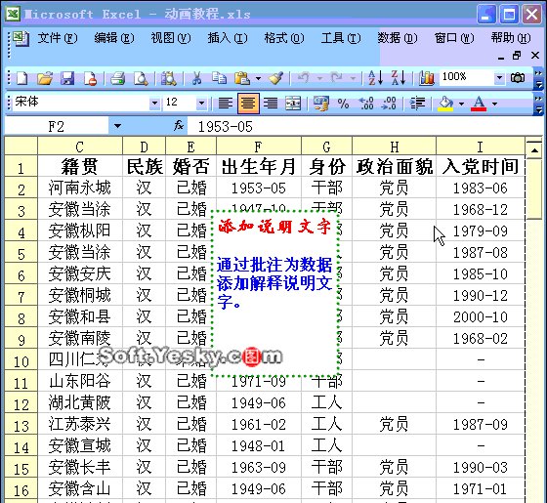Sort ascending with A-Z icon
The width and height of the screenshot is (547, 503).
pos(375,78)
